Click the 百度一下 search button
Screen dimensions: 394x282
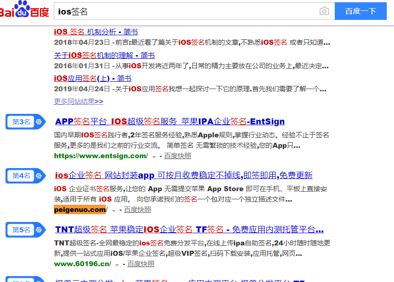[x=361, y=11]
